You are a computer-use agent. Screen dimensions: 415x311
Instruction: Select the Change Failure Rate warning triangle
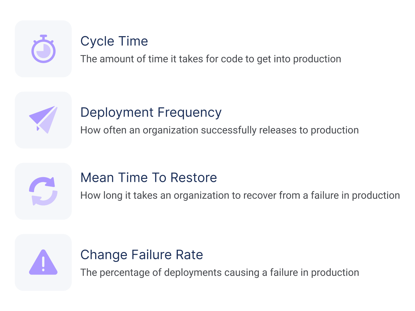coord(43,262)
